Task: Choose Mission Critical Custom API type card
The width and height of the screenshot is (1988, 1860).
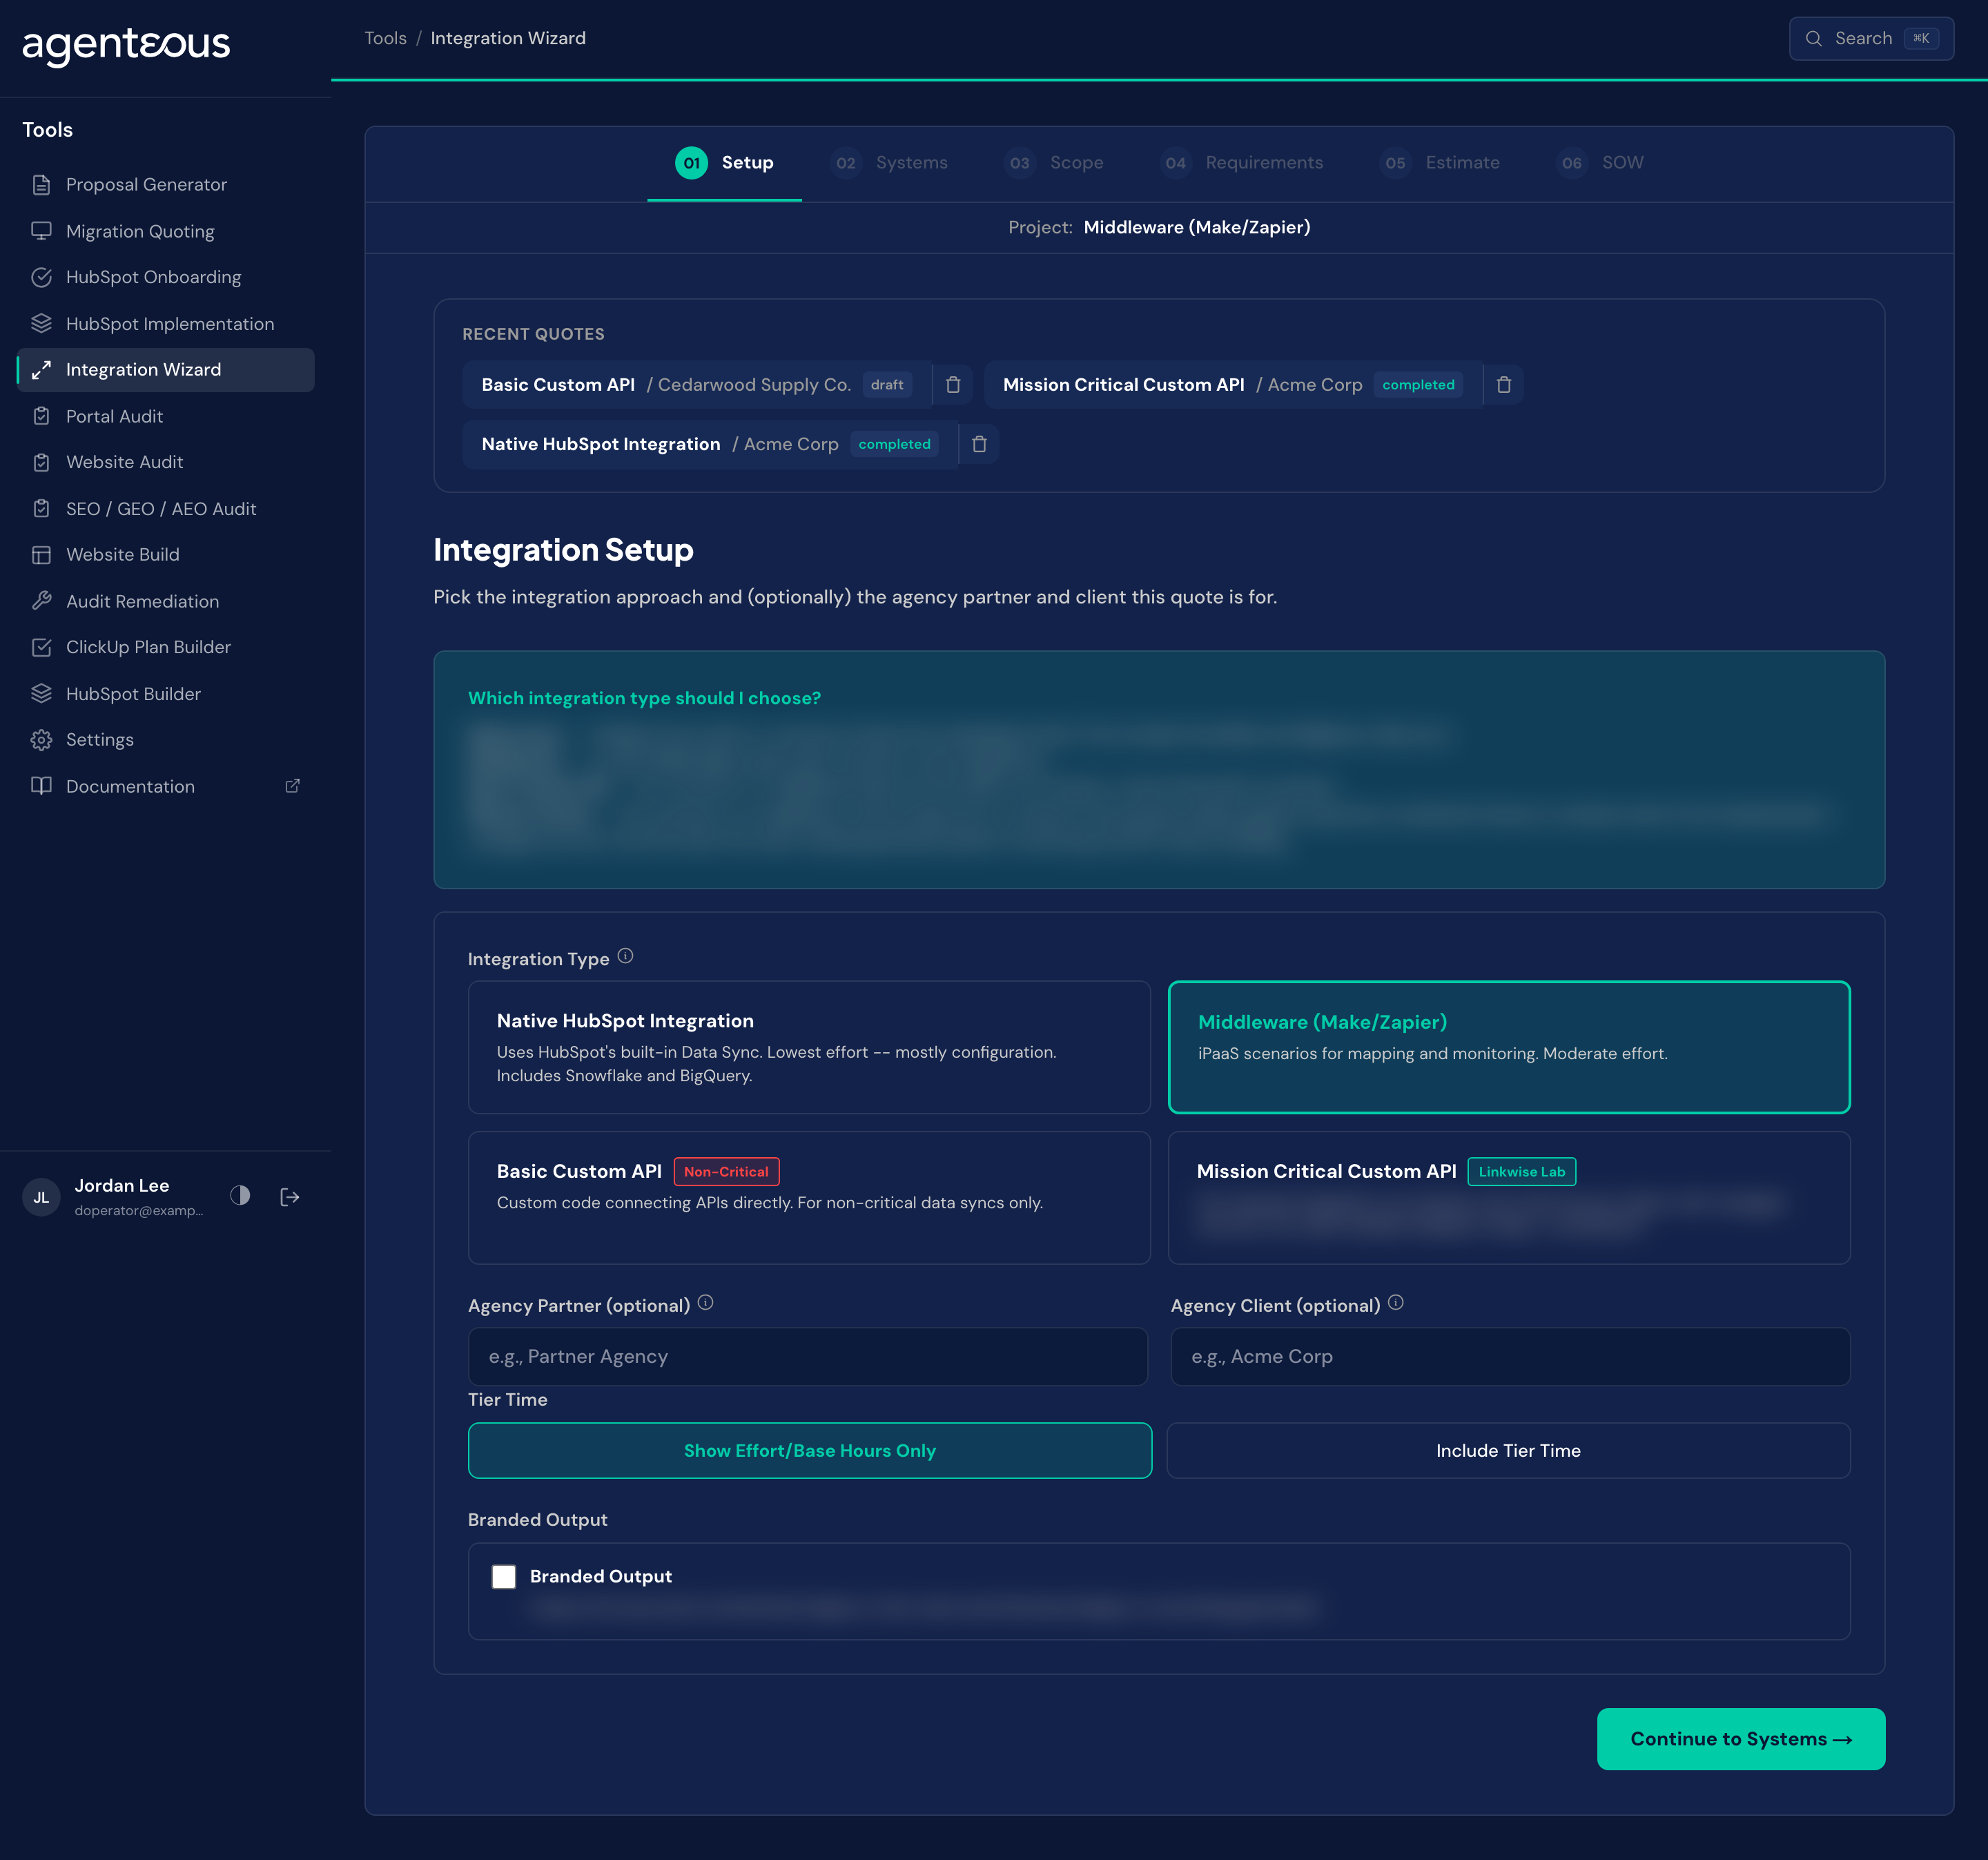Action: click(x=1509, y=1198)
